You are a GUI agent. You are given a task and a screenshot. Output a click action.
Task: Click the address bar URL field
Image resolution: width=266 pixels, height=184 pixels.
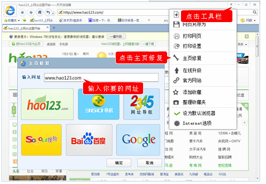pyautogui.click(x=113, y=12)
